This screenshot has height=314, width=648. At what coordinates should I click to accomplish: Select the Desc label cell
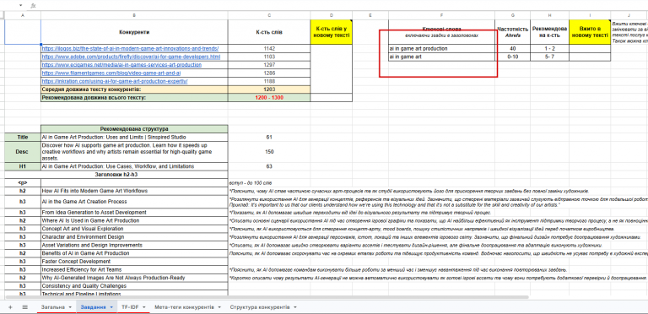click(x=22, y=152)
